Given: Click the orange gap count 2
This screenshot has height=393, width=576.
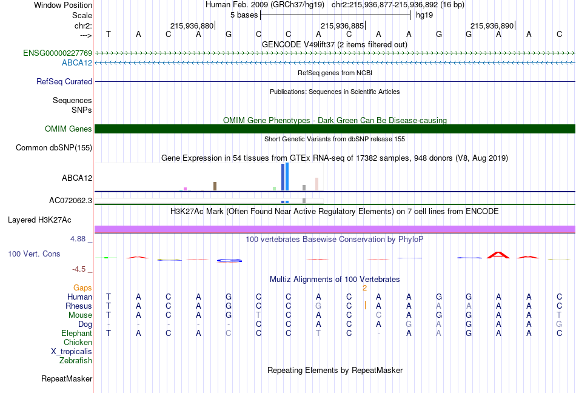Looking at the screenshot, I should point(364,288).
